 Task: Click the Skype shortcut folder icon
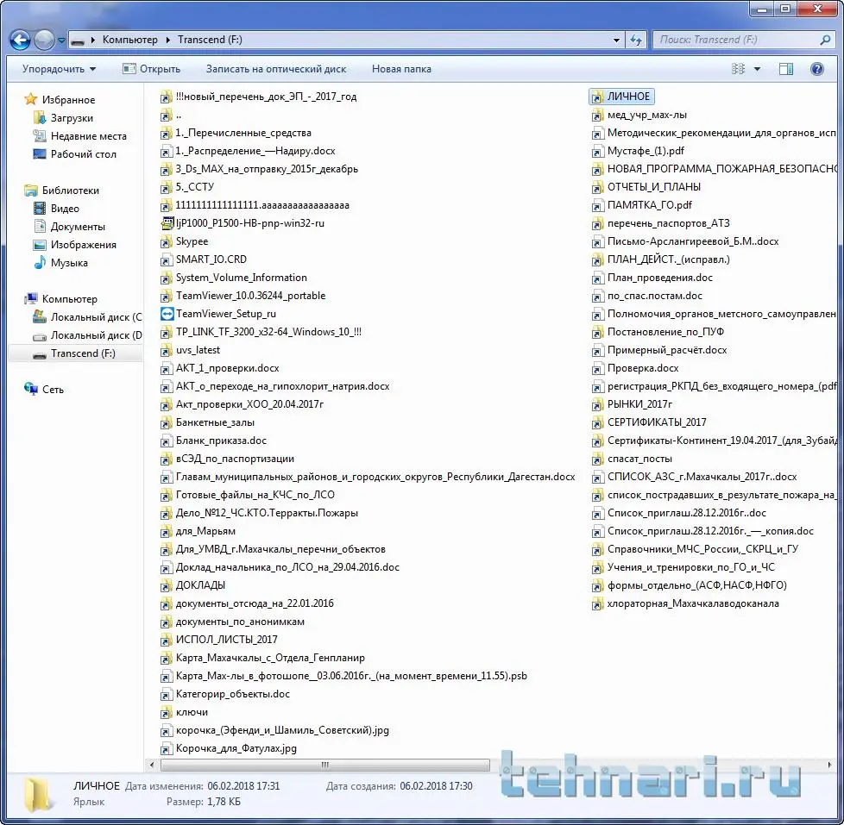click(x=167, y=242)
